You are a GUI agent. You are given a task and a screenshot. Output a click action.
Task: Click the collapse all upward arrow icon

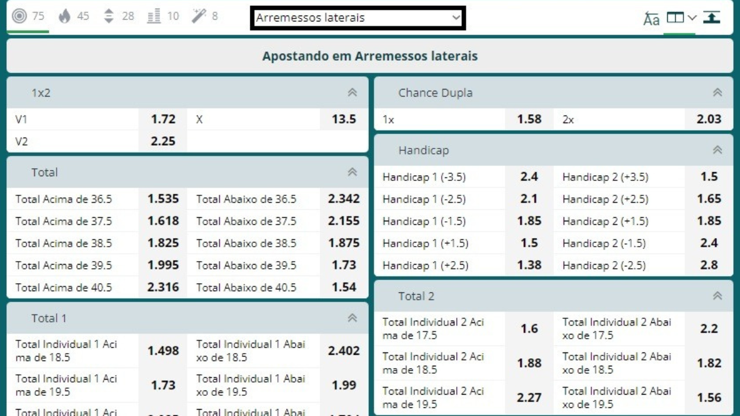click(712, 17)
